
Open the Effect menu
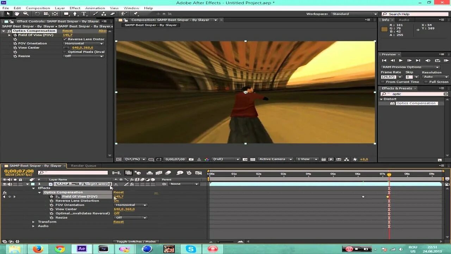(75, 8)
